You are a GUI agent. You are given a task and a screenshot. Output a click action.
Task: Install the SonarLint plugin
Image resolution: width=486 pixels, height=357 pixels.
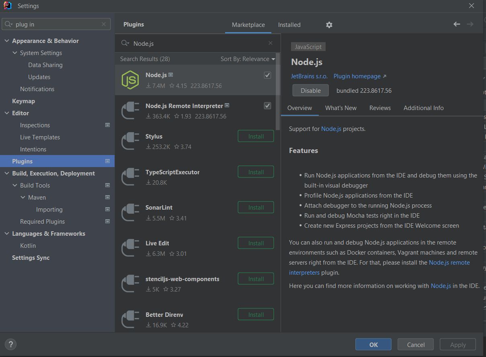tap(256, 207)
